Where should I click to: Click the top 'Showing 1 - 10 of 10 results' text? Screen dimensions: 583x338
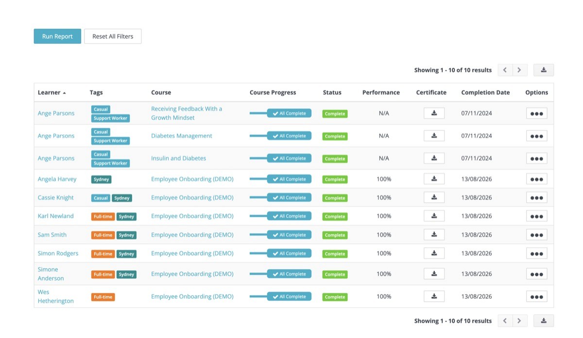[453, 70]
